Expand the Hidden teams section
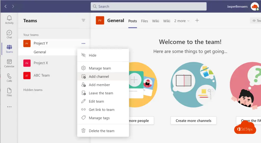Screen dimensions: 261x143 click(33, 90)
